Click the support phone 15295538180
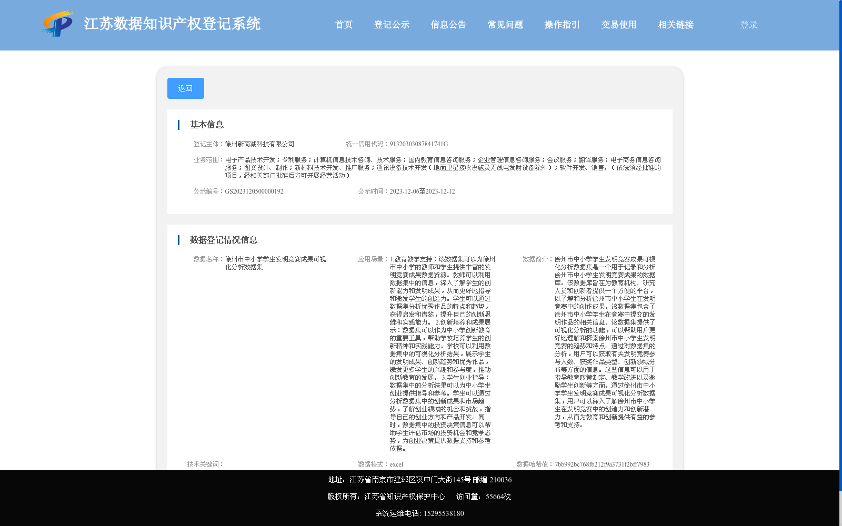 (x=444, y=513)
